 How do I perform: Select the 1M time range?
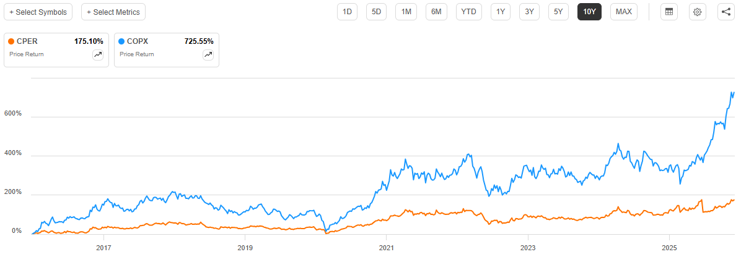pos(406,12)
